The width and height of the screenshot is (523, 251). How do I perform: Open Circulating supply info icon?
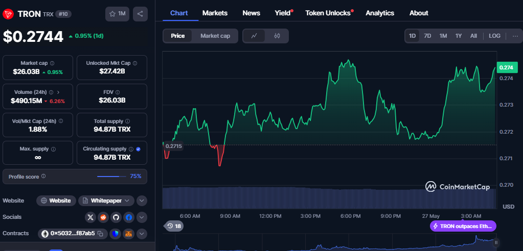(131, 149)
